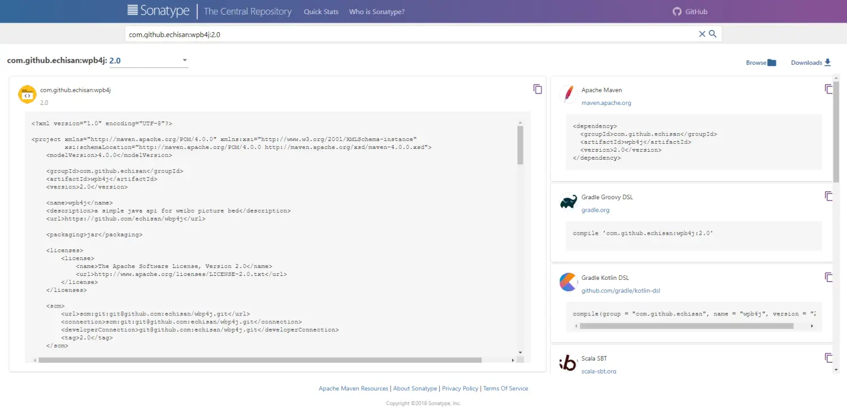Click the Apache license URL line

(181, 274)
